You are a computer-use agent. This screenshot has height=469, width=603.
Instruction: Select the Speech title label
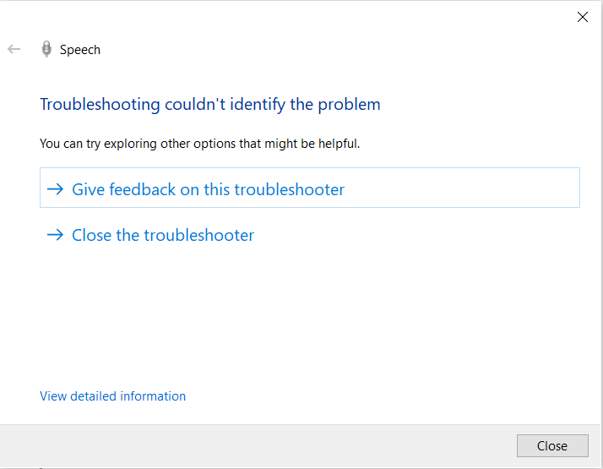(80, 50)
